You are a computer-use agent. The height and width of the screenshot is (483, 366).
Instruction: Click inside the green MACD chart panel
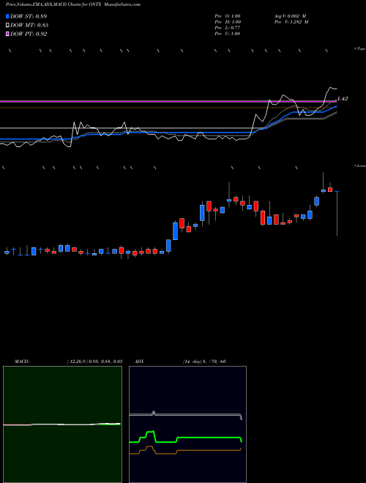[x=62, y=424]
